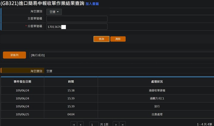
Task: Click date 109/06/24 in 連線收單建檔 row
Action: [x=22, y=90]
